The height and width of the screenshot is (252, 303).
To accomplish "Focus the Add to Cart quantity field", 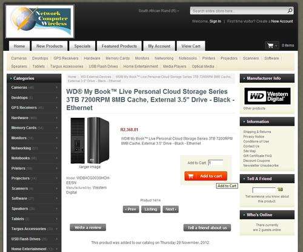I will 216,163.
